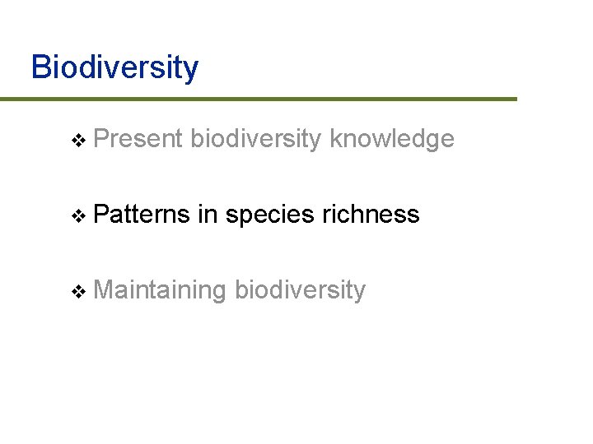
Task: Select the Maintaining biodiversity line
Action: [x=230, y=290]
